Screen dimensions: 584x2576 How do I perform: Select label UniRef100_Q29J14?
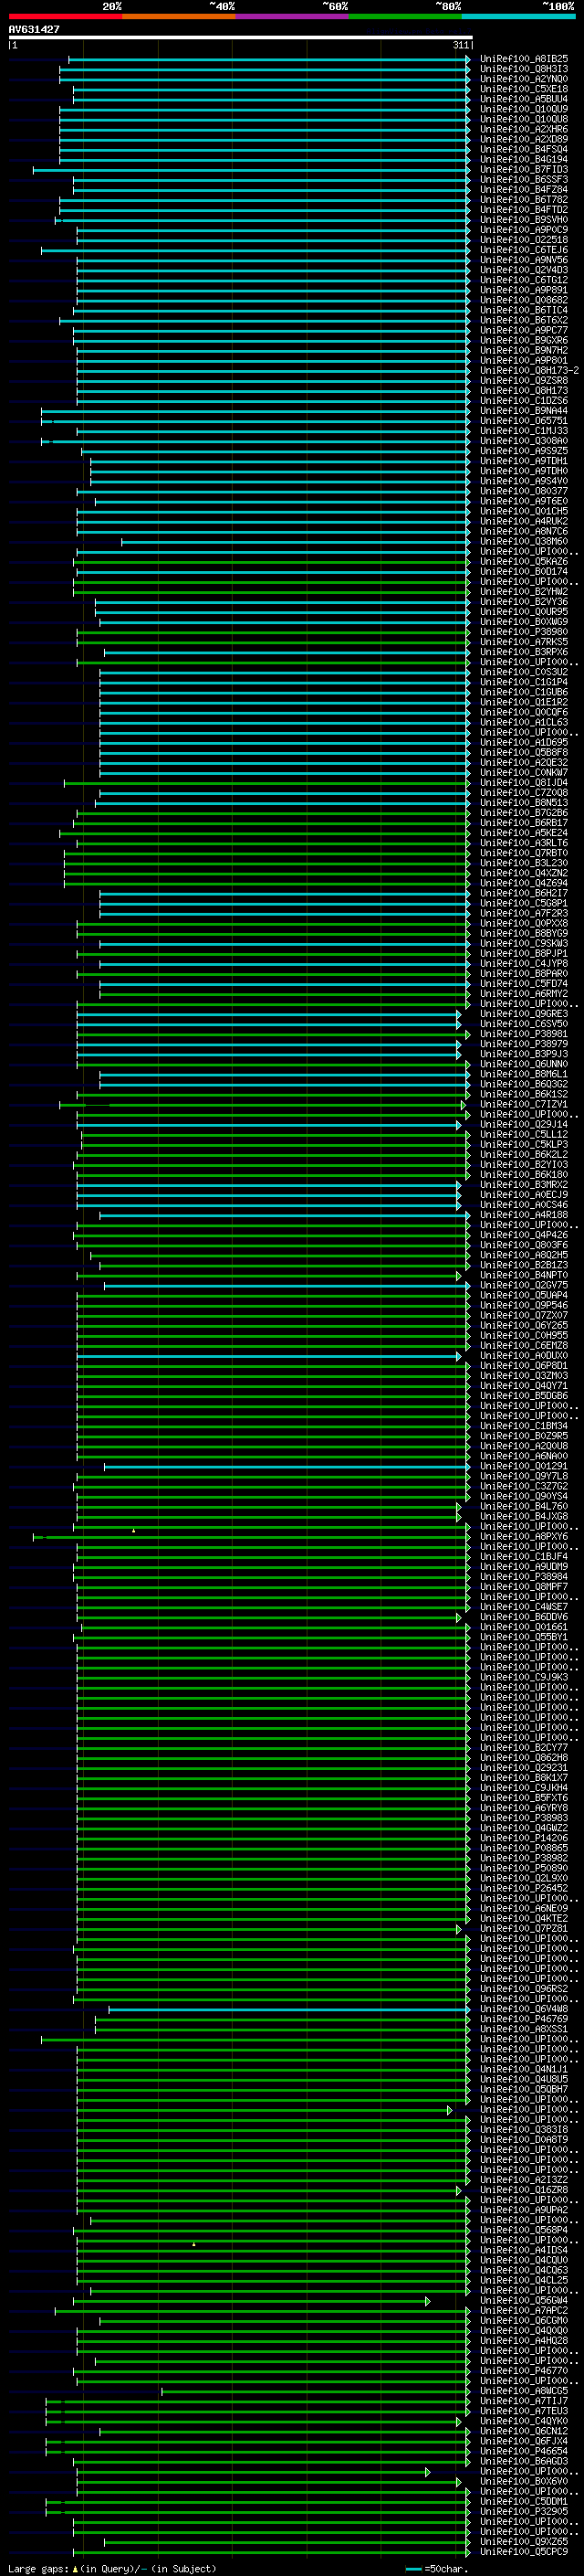pyautogui.click(x=523, y=1125)
